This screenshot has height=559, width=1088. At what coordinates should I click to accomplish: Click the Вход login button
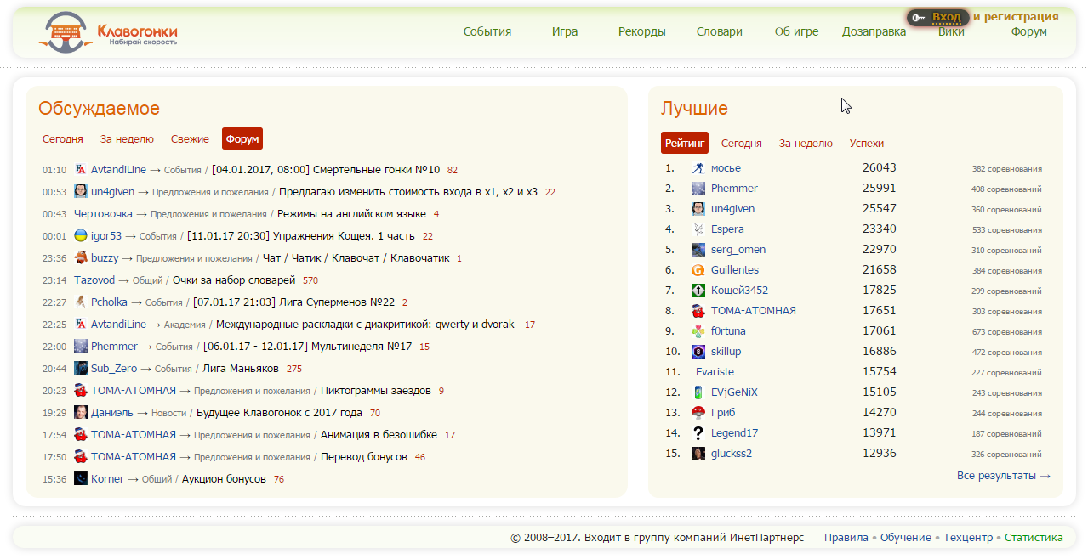point(938,17)
